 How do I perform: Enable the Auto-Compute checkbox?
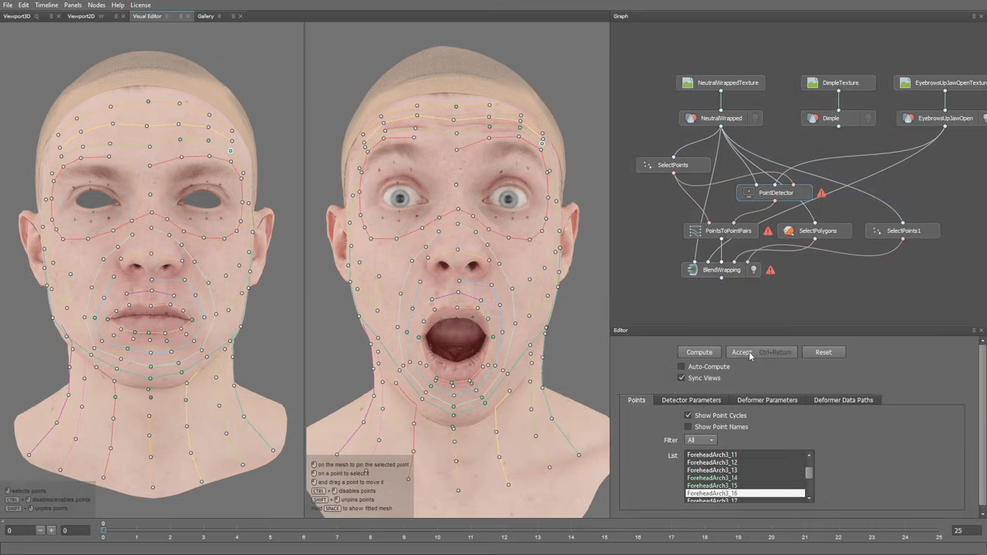[x=681, y=367]
